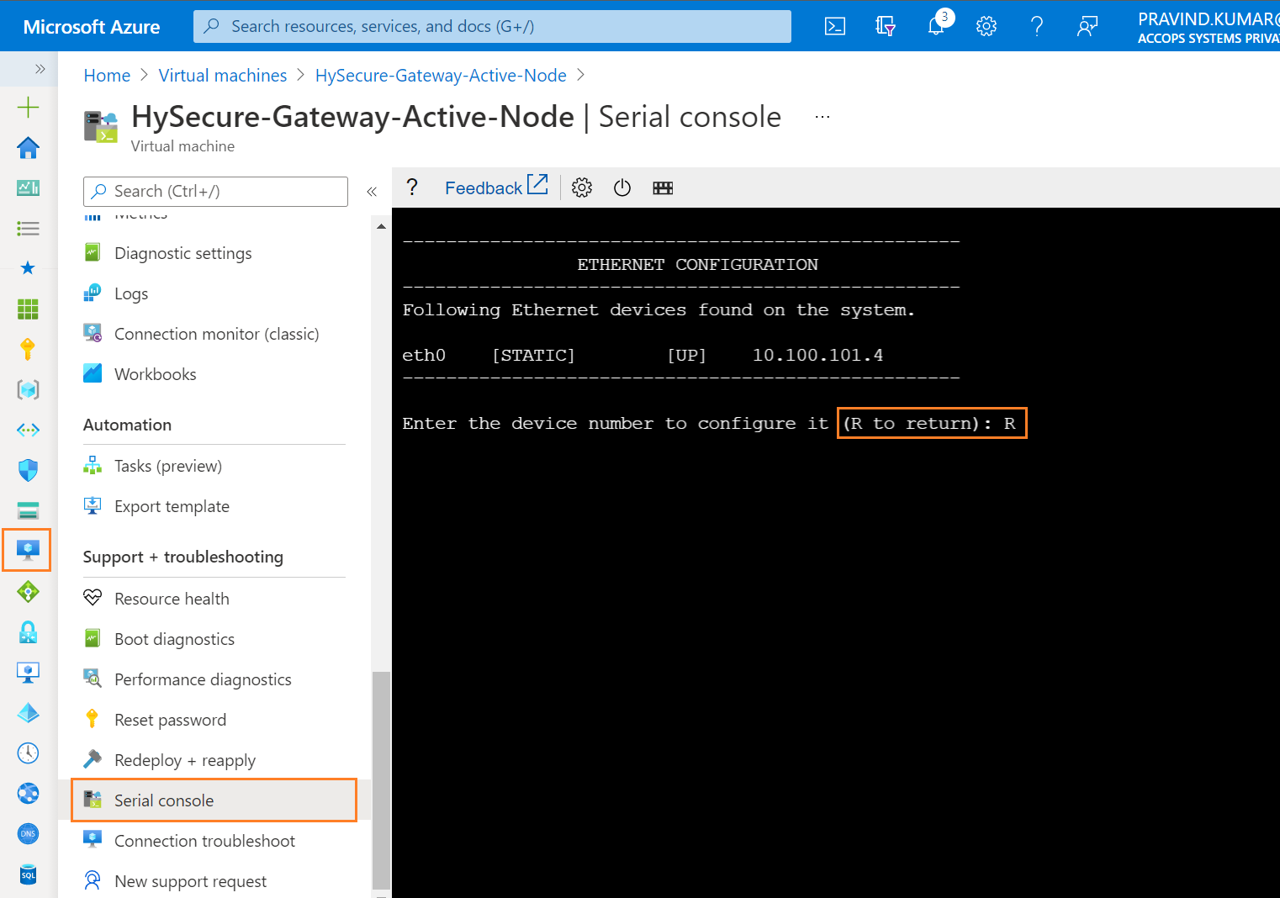The width and height of the screenshot is (1280, 898).
Task: Expand the left portal sidebar chevrons
Action: 40,68
